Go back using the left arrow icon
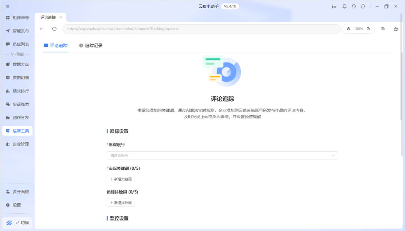405x231 pixels. tap(42, 29)
